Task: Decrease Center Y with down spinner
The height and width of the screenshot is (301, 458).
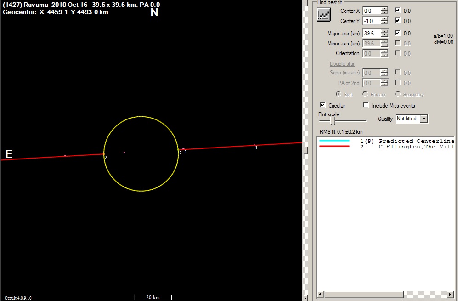Action: pos(384,23)
